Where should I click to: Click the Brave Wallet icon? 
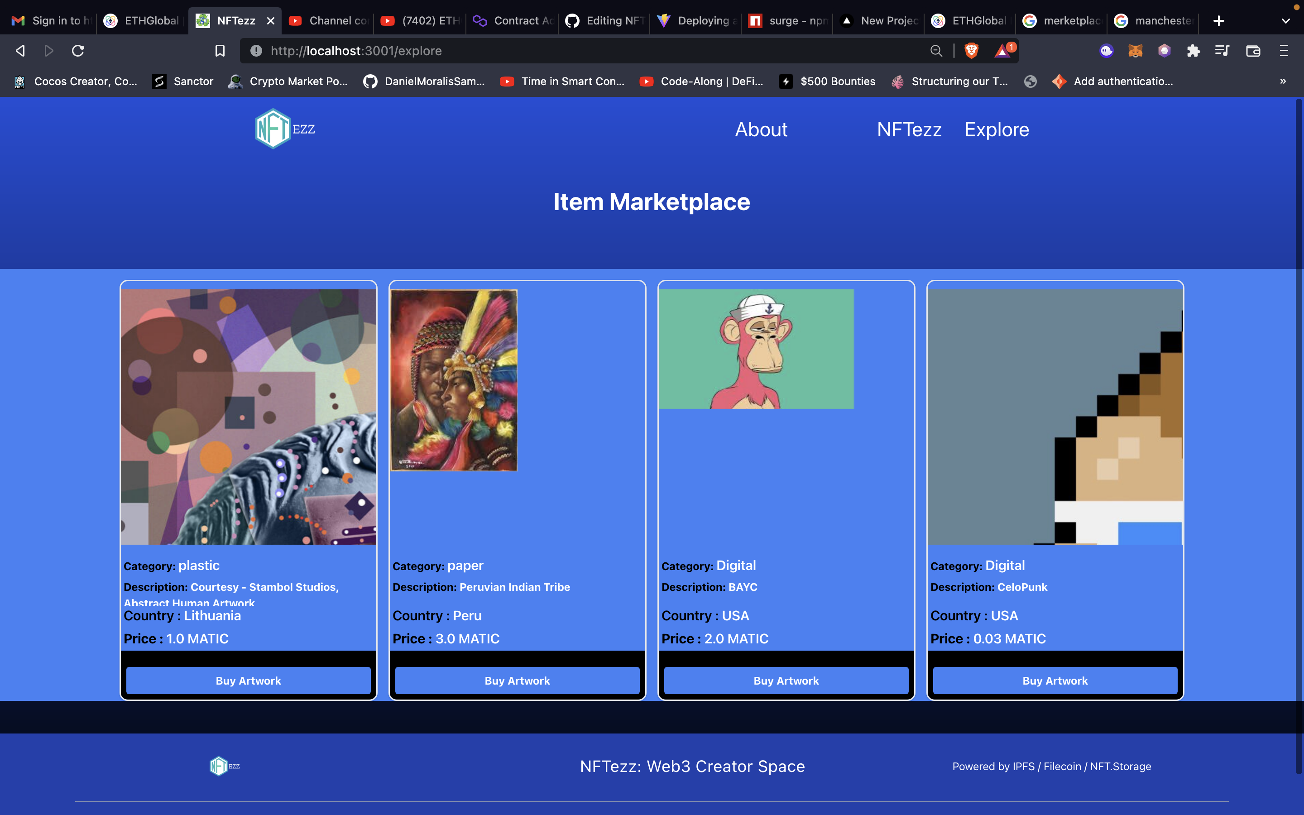click(x=1253, y=51)
